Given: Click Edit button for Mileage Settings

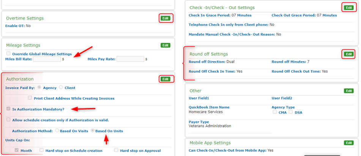Looking at the screenshot, I should point(165,45).
